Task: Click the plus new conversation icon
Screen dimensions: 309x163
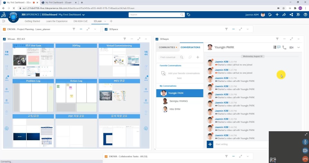Action: (x=198, y=57)
